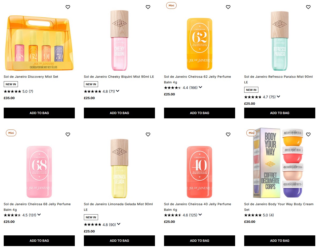This screenshot has height=249, width=319.
Task: Toggle wishlist for Cheirosa 40 Jelly Balm
Action: tap(228, 134)
